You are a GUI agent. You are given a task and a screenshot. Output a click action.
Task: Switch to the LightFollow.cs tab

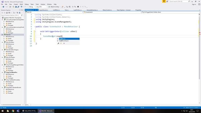coord(78,10)
